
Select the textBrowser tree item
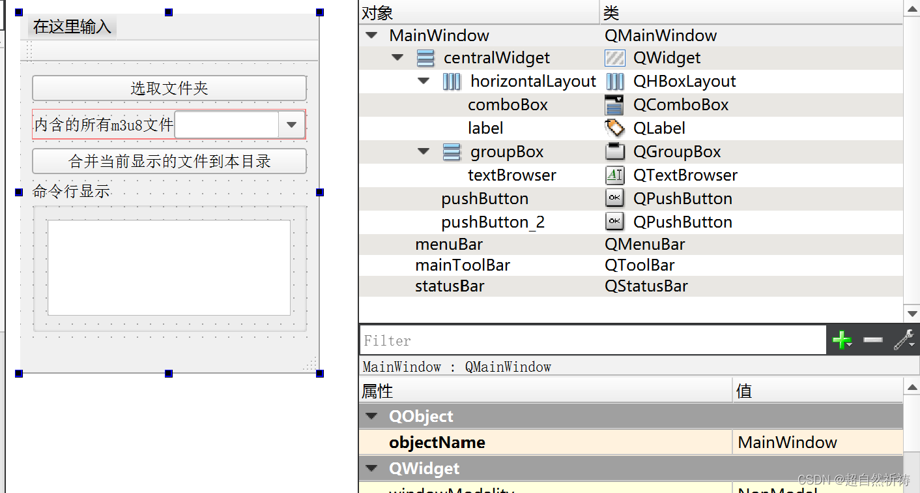(512, 175)
